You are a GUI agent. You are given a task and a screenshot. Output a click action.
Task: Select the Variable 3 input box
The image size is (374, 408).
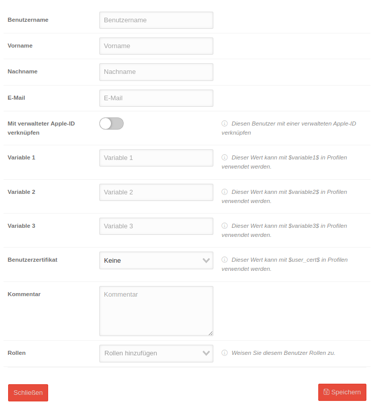point(156,226)
